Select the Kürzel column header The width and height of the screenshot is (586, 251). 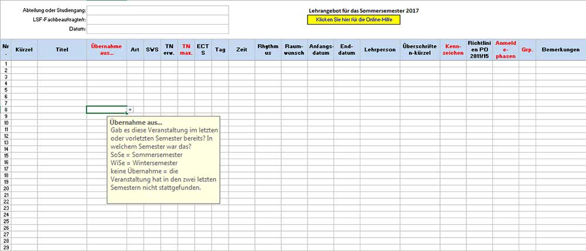pyautogui.click(x=24, y=50)
